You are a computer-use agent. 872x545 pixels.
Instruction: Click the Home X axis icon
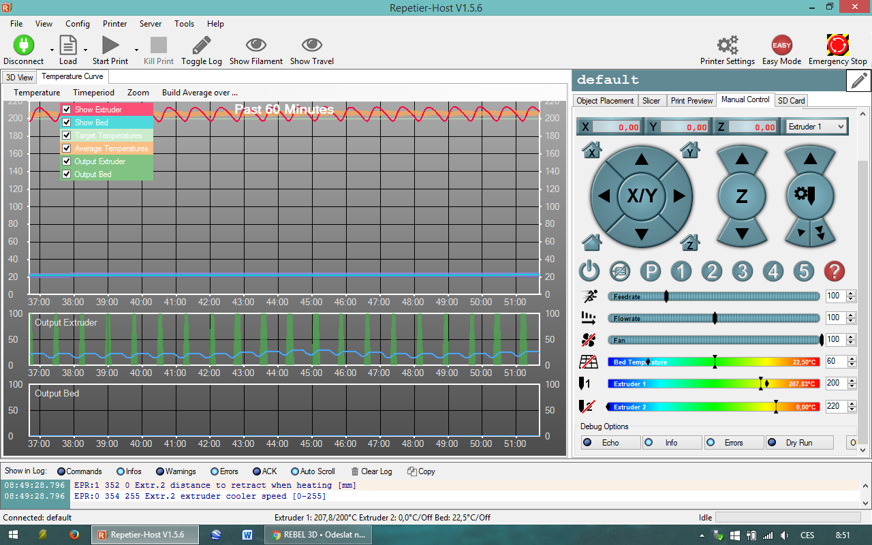pos(591,151)
